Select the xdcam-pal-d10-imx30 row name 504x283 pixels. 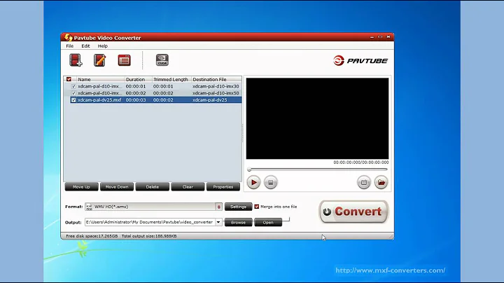99,86
